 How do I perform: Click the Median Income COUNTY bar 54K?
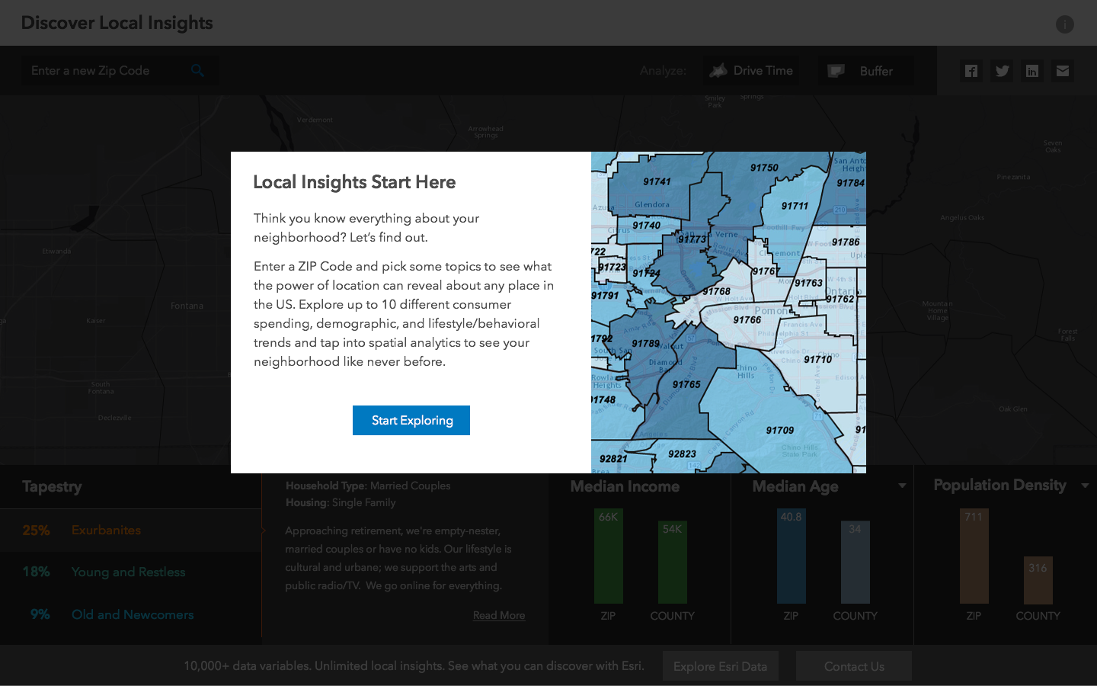click(673, 562)
